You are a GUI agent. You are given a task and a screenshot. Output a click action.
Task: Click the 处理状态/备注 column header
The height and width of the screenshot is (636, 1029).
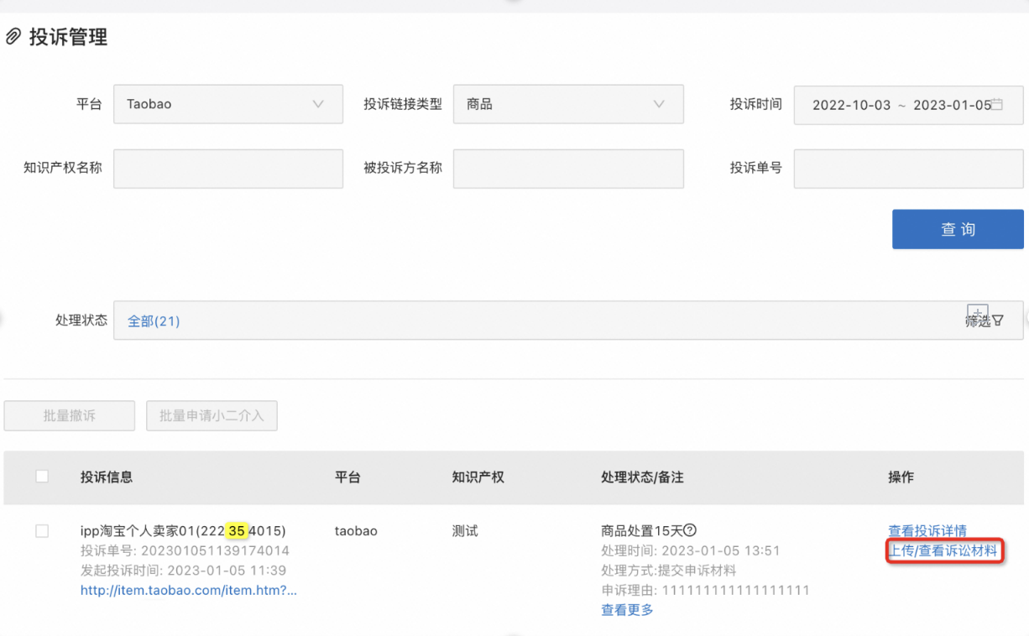tap(642, 477)
